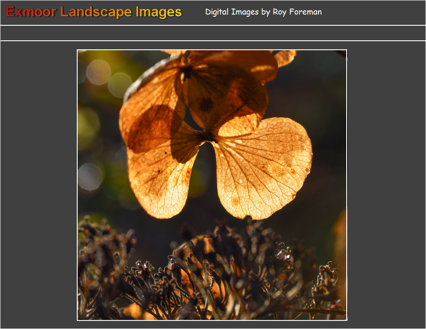Click the yellow word Images in the header
Image resolution: width=426 pixels, height=329 pixels.
(x=159, y=12)
